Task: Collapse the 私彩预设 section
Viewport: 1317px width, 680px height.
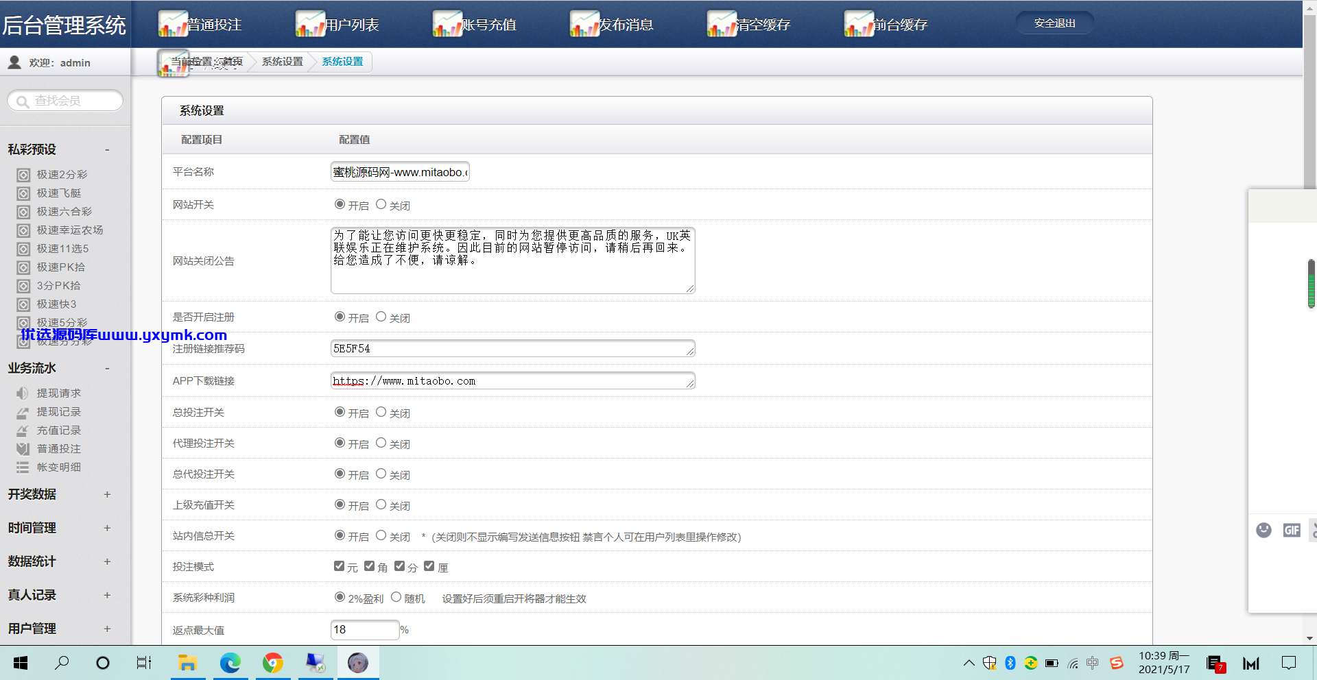Action: pyautogui.click(x=107, y=149)
